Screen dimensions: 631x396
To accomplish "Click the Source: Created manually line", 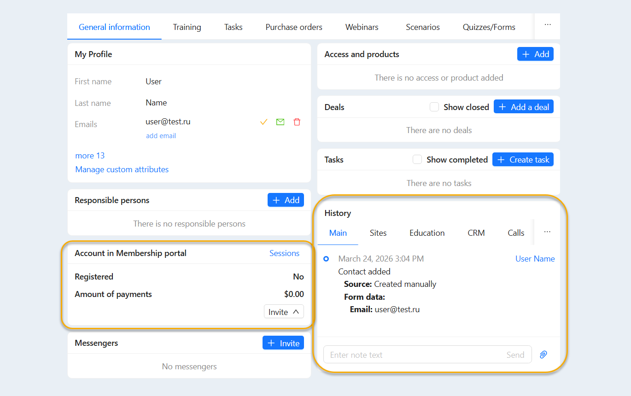I will tap(390, 284).
